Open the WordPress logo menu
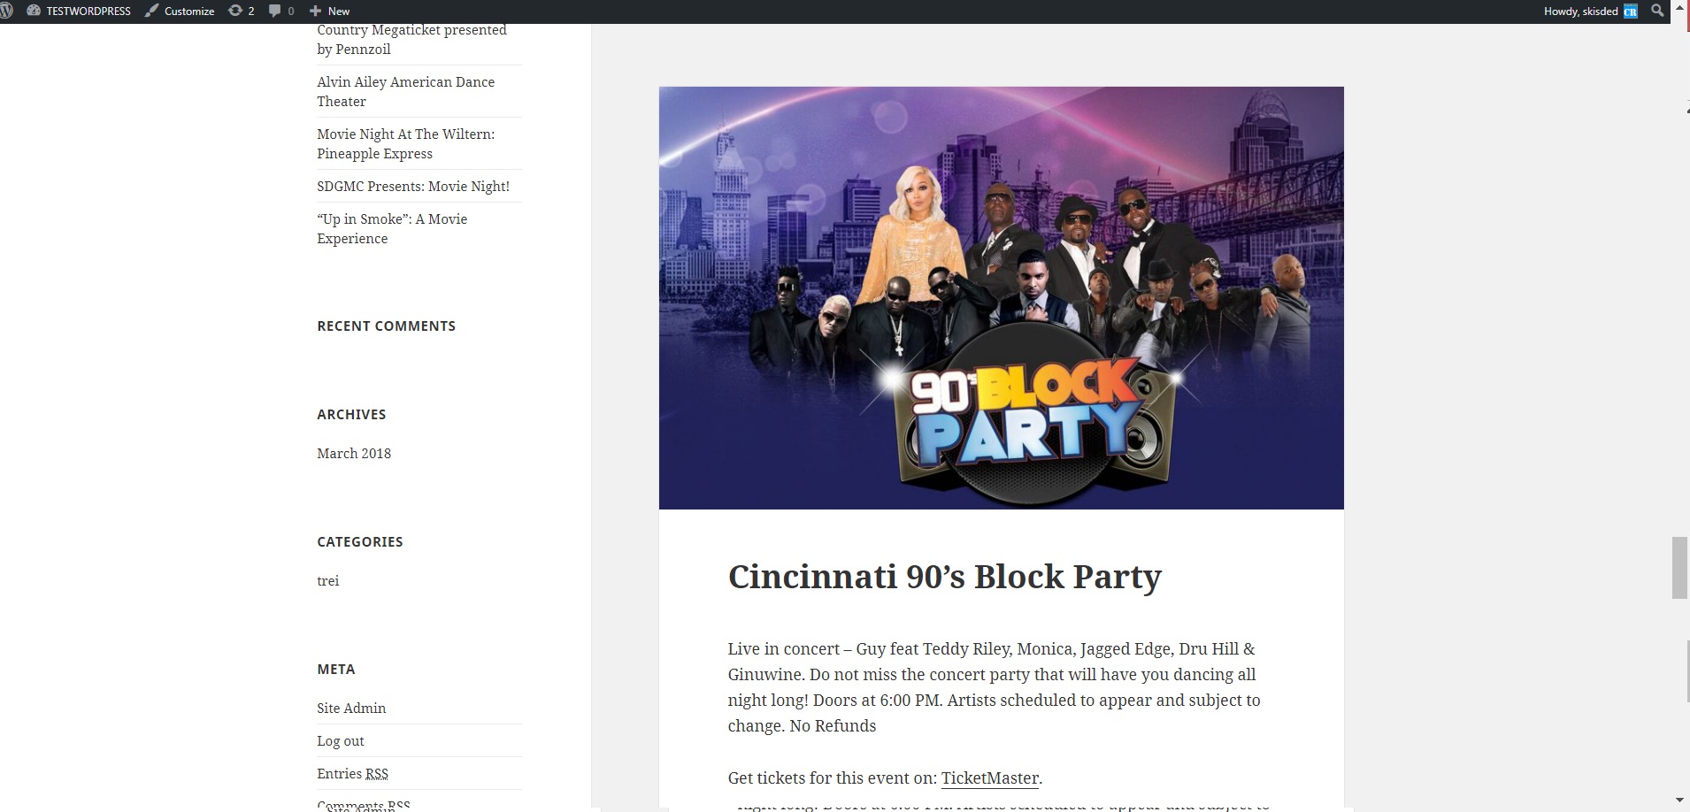Screen dimensions: 1690x812 tap(6, 11)
